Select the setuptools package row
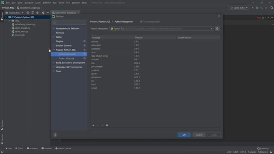 (x=155, y=77)
